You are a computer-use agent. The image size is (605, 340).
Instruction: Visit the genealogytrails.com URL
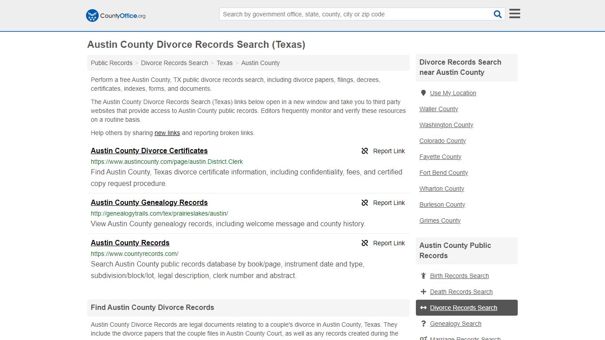coord(159,213)
